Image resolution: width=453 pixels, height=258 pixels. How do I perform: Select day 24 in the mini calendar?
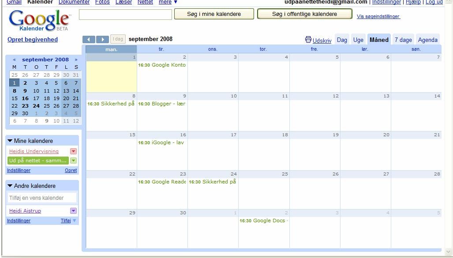(x=36, y=106)
